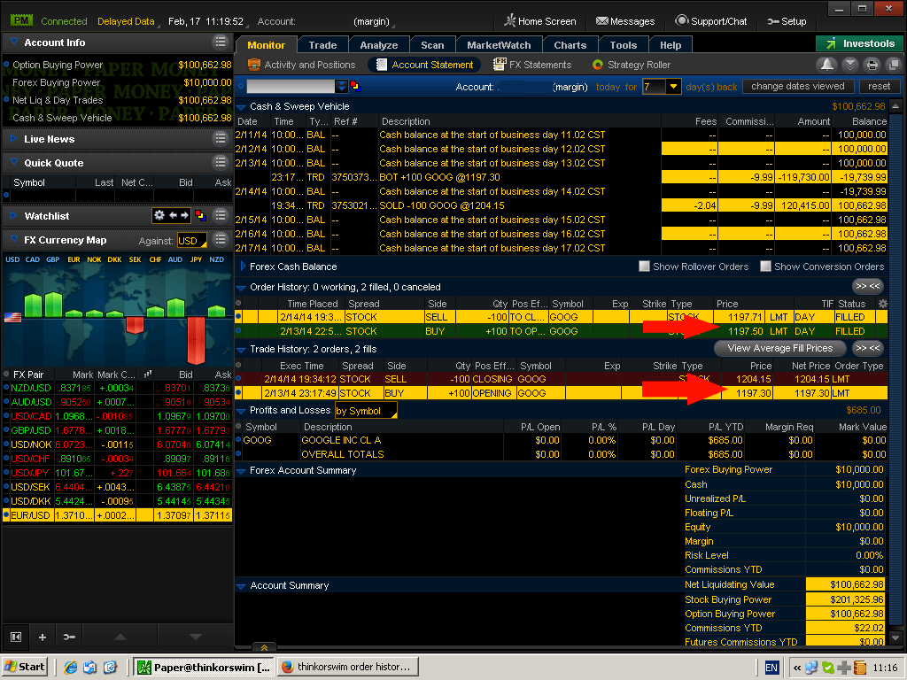
Task: Collapse the Cash & Sweep Vehicle section
Action: click(x=241, y=106)
